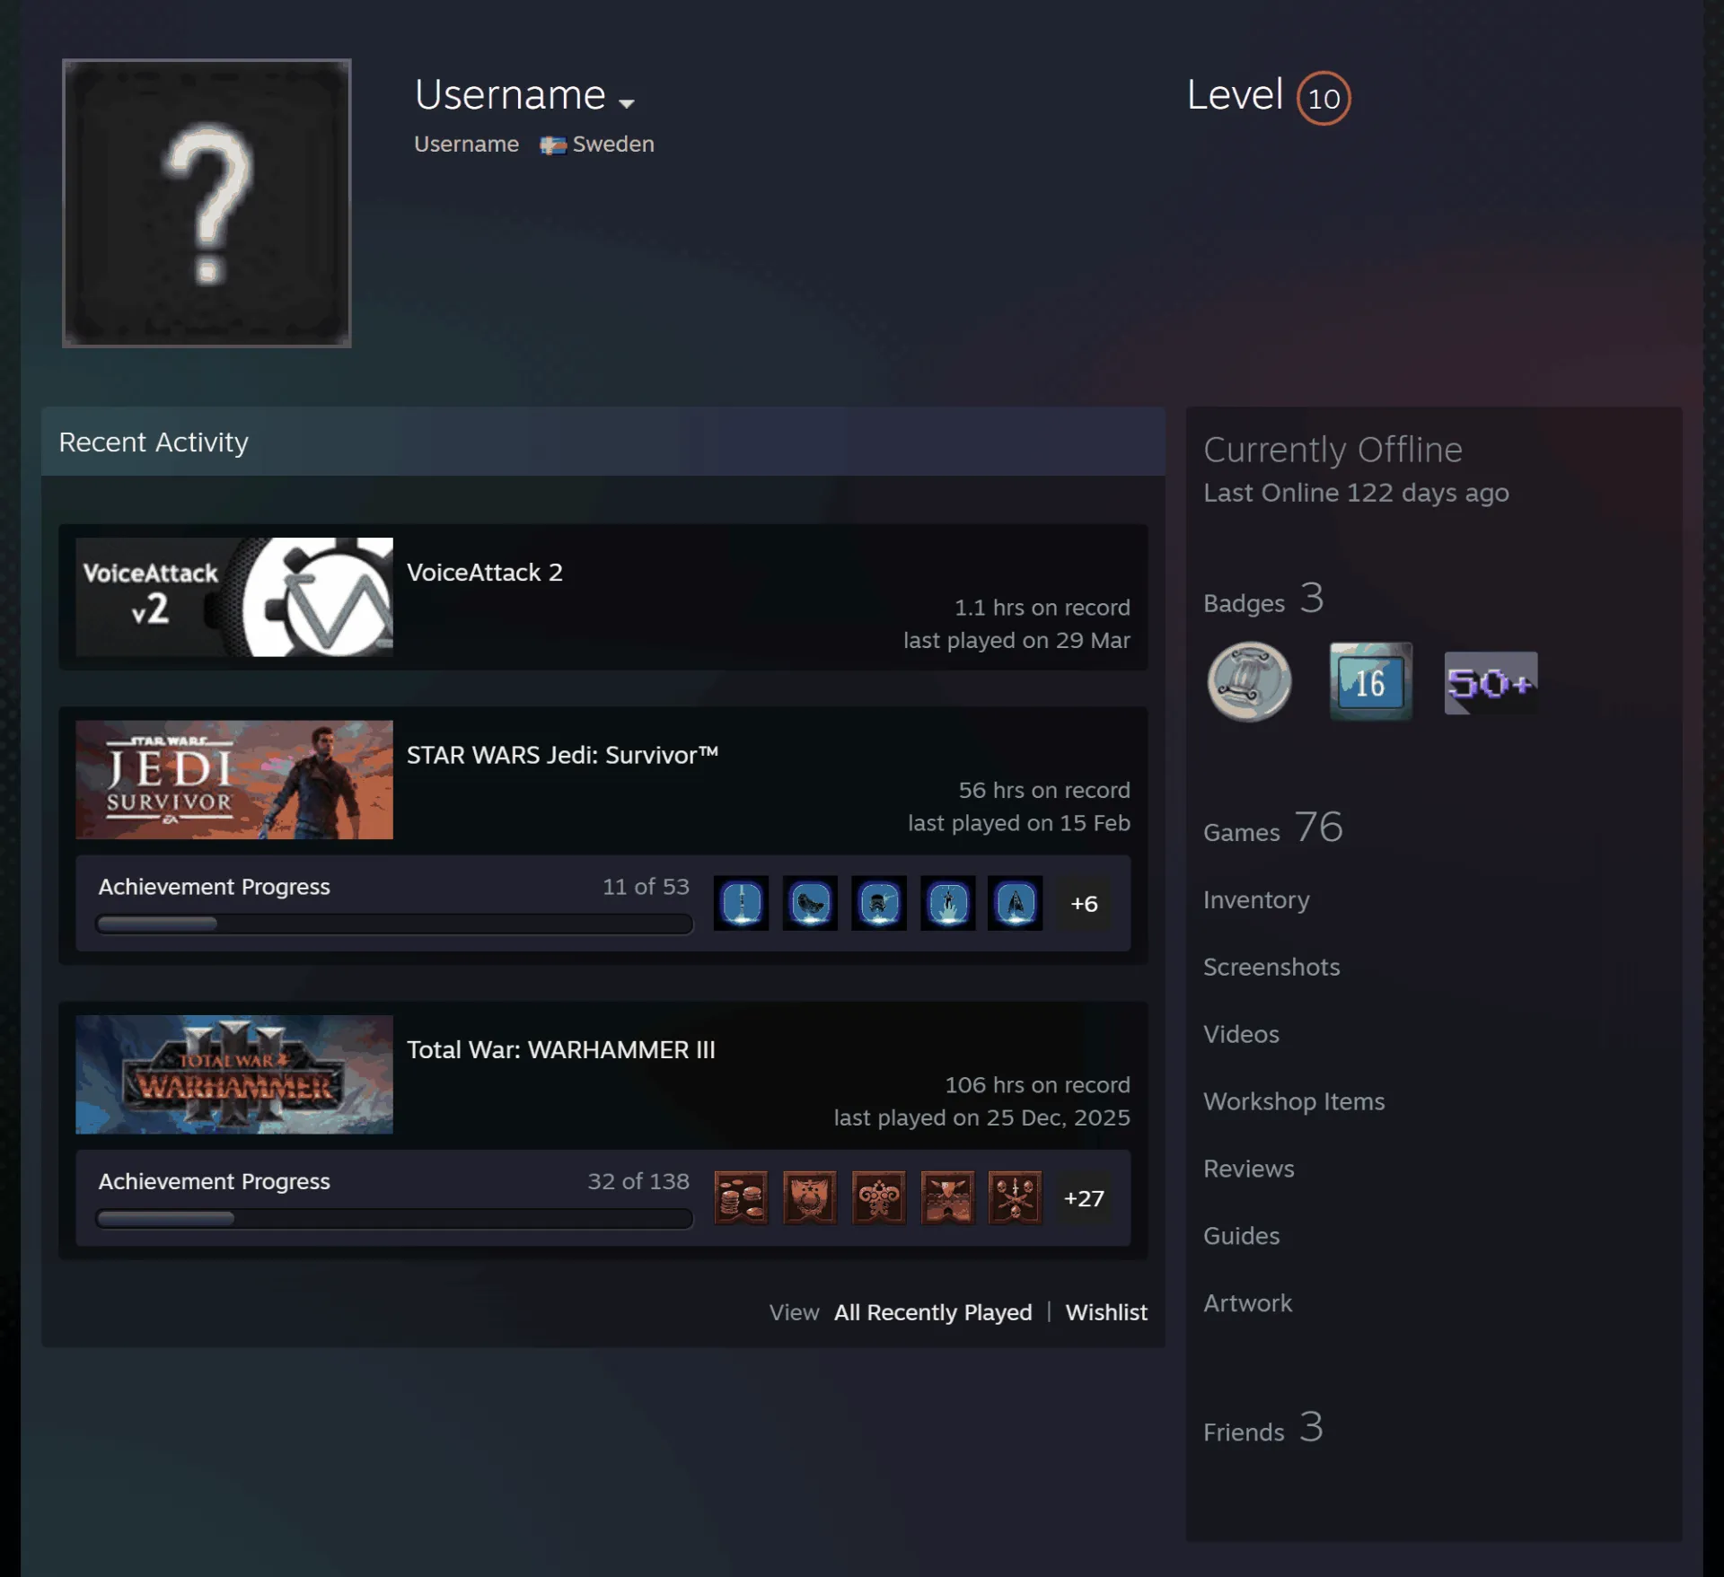This screenshot has height=1577, width=1724.
Task: Click the level 10 circle badge
Action: 1324,98
